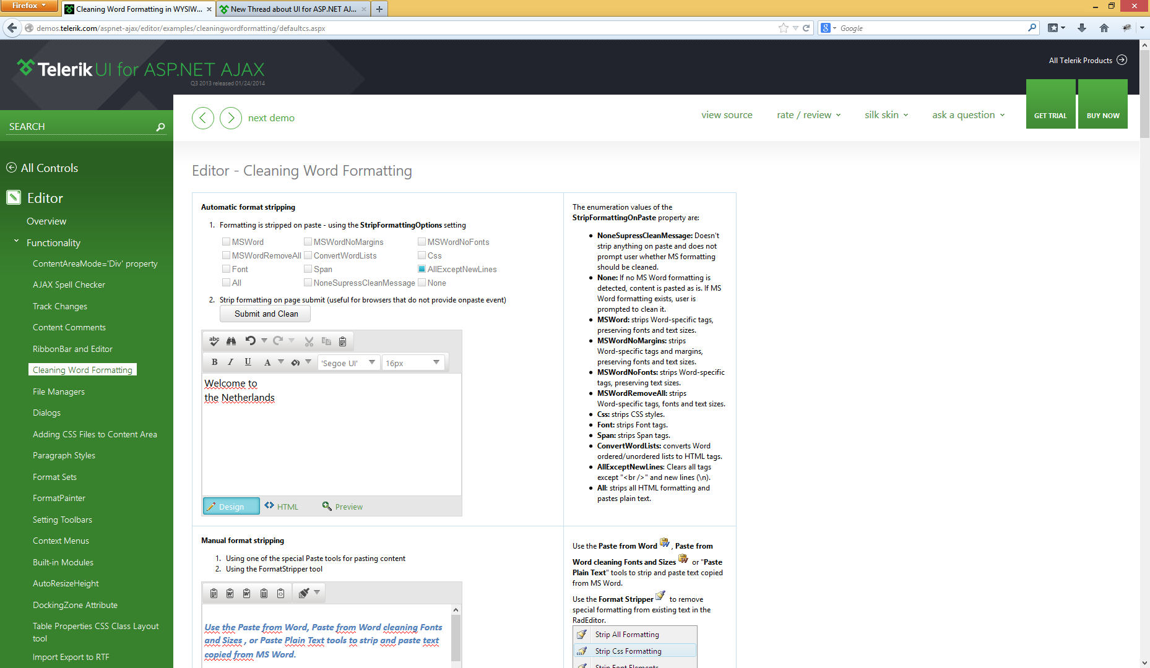Switch editor to Preview mode tab
The height and width of the screenshot is (668, 1150).
342,507
